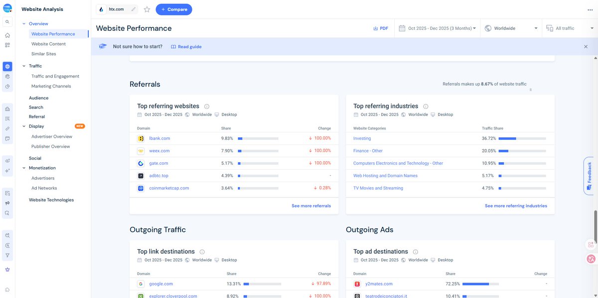Screen dimensions: 598x298
Task: Open the sparkle AI icon in left rail
Action: pyautogui.click(x=7, y=171)
